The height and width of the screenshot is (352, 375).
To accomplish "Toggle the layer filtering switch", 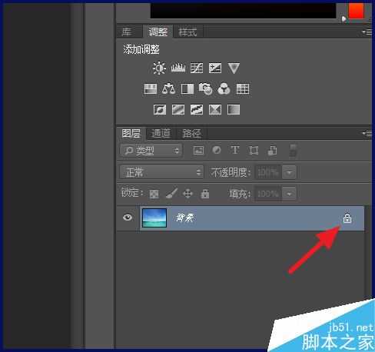I will (293, 151).
